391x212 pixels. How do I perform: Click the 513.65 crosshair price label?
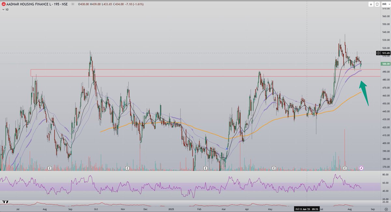[x=386, y=53]
